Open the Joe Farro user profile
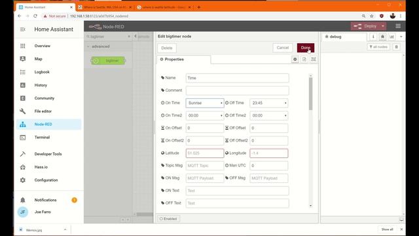419x236 pixels. tap(43, 212)
